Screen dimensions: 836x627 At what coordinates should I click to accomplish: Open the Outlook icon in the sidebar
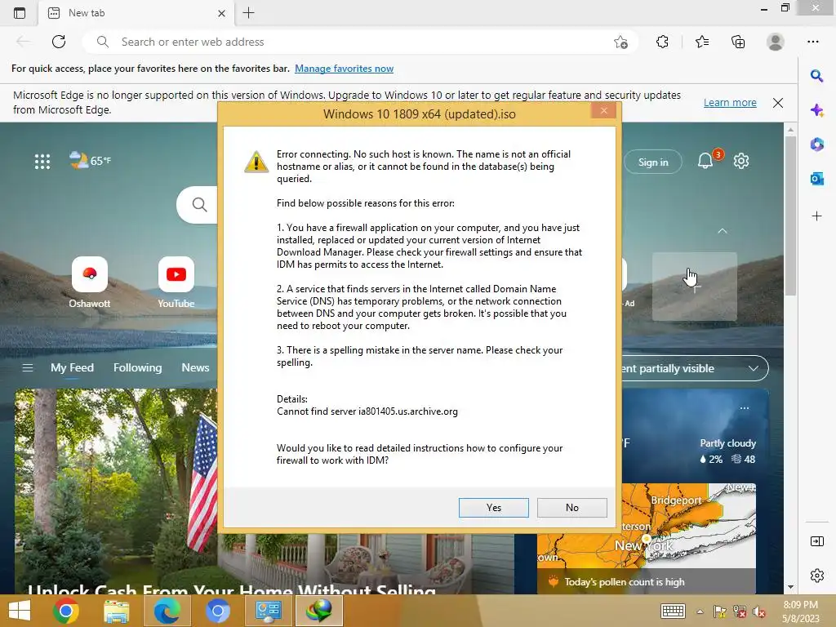tap(816, 179)
